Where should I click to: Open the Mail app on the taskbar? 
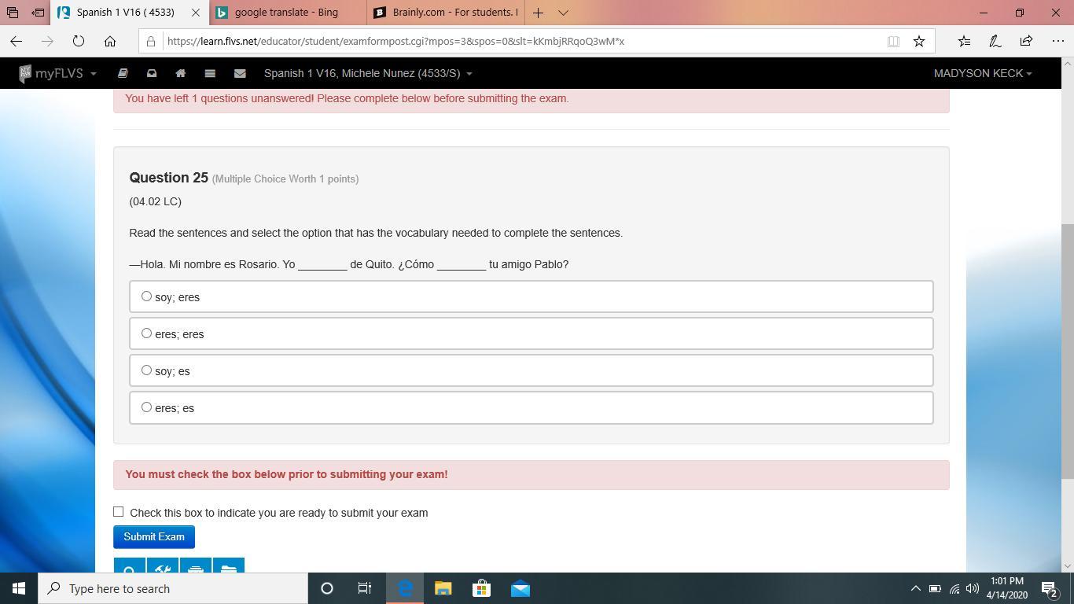520,588
